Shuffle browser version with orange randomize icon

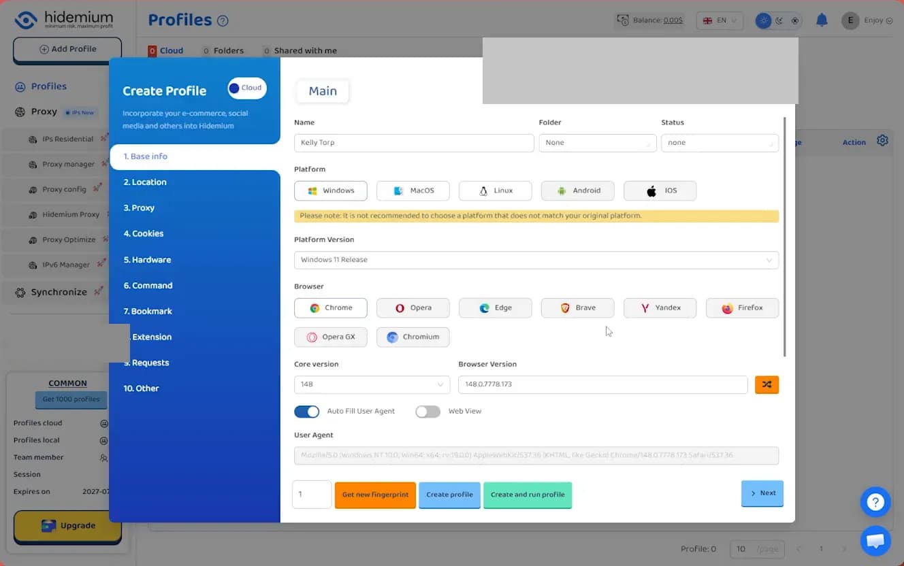pyautogui.click(x=767, y=384)
